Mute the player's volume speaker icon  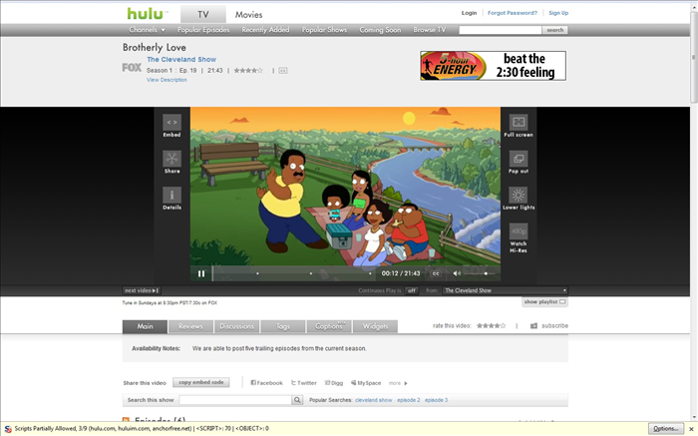(x=457, y=273)
